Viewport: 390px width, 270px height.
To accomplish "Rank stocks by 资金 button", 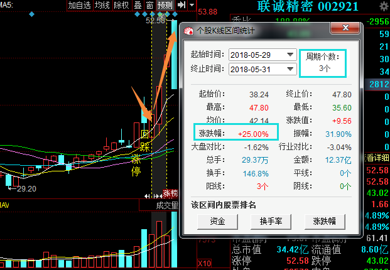I will 217,222.
